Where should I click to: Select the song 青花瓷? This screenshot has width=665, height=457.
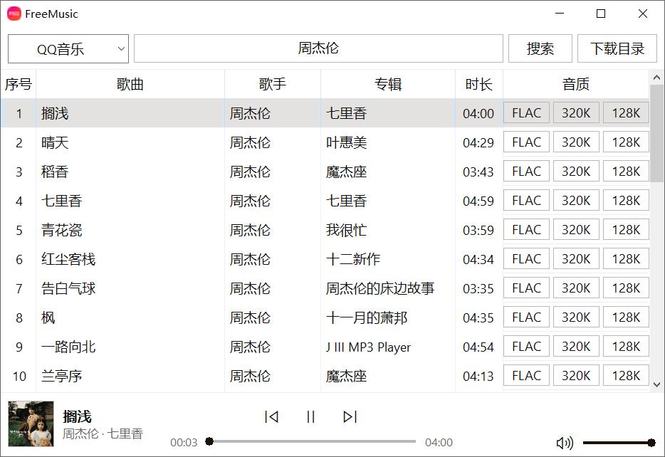pyautogui.click(x=61, y=230)
